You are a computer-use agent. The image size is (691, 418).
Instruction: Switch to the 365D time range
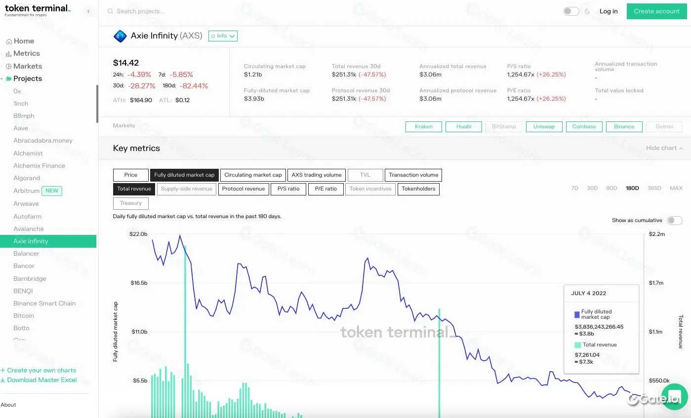coord(654,188)
